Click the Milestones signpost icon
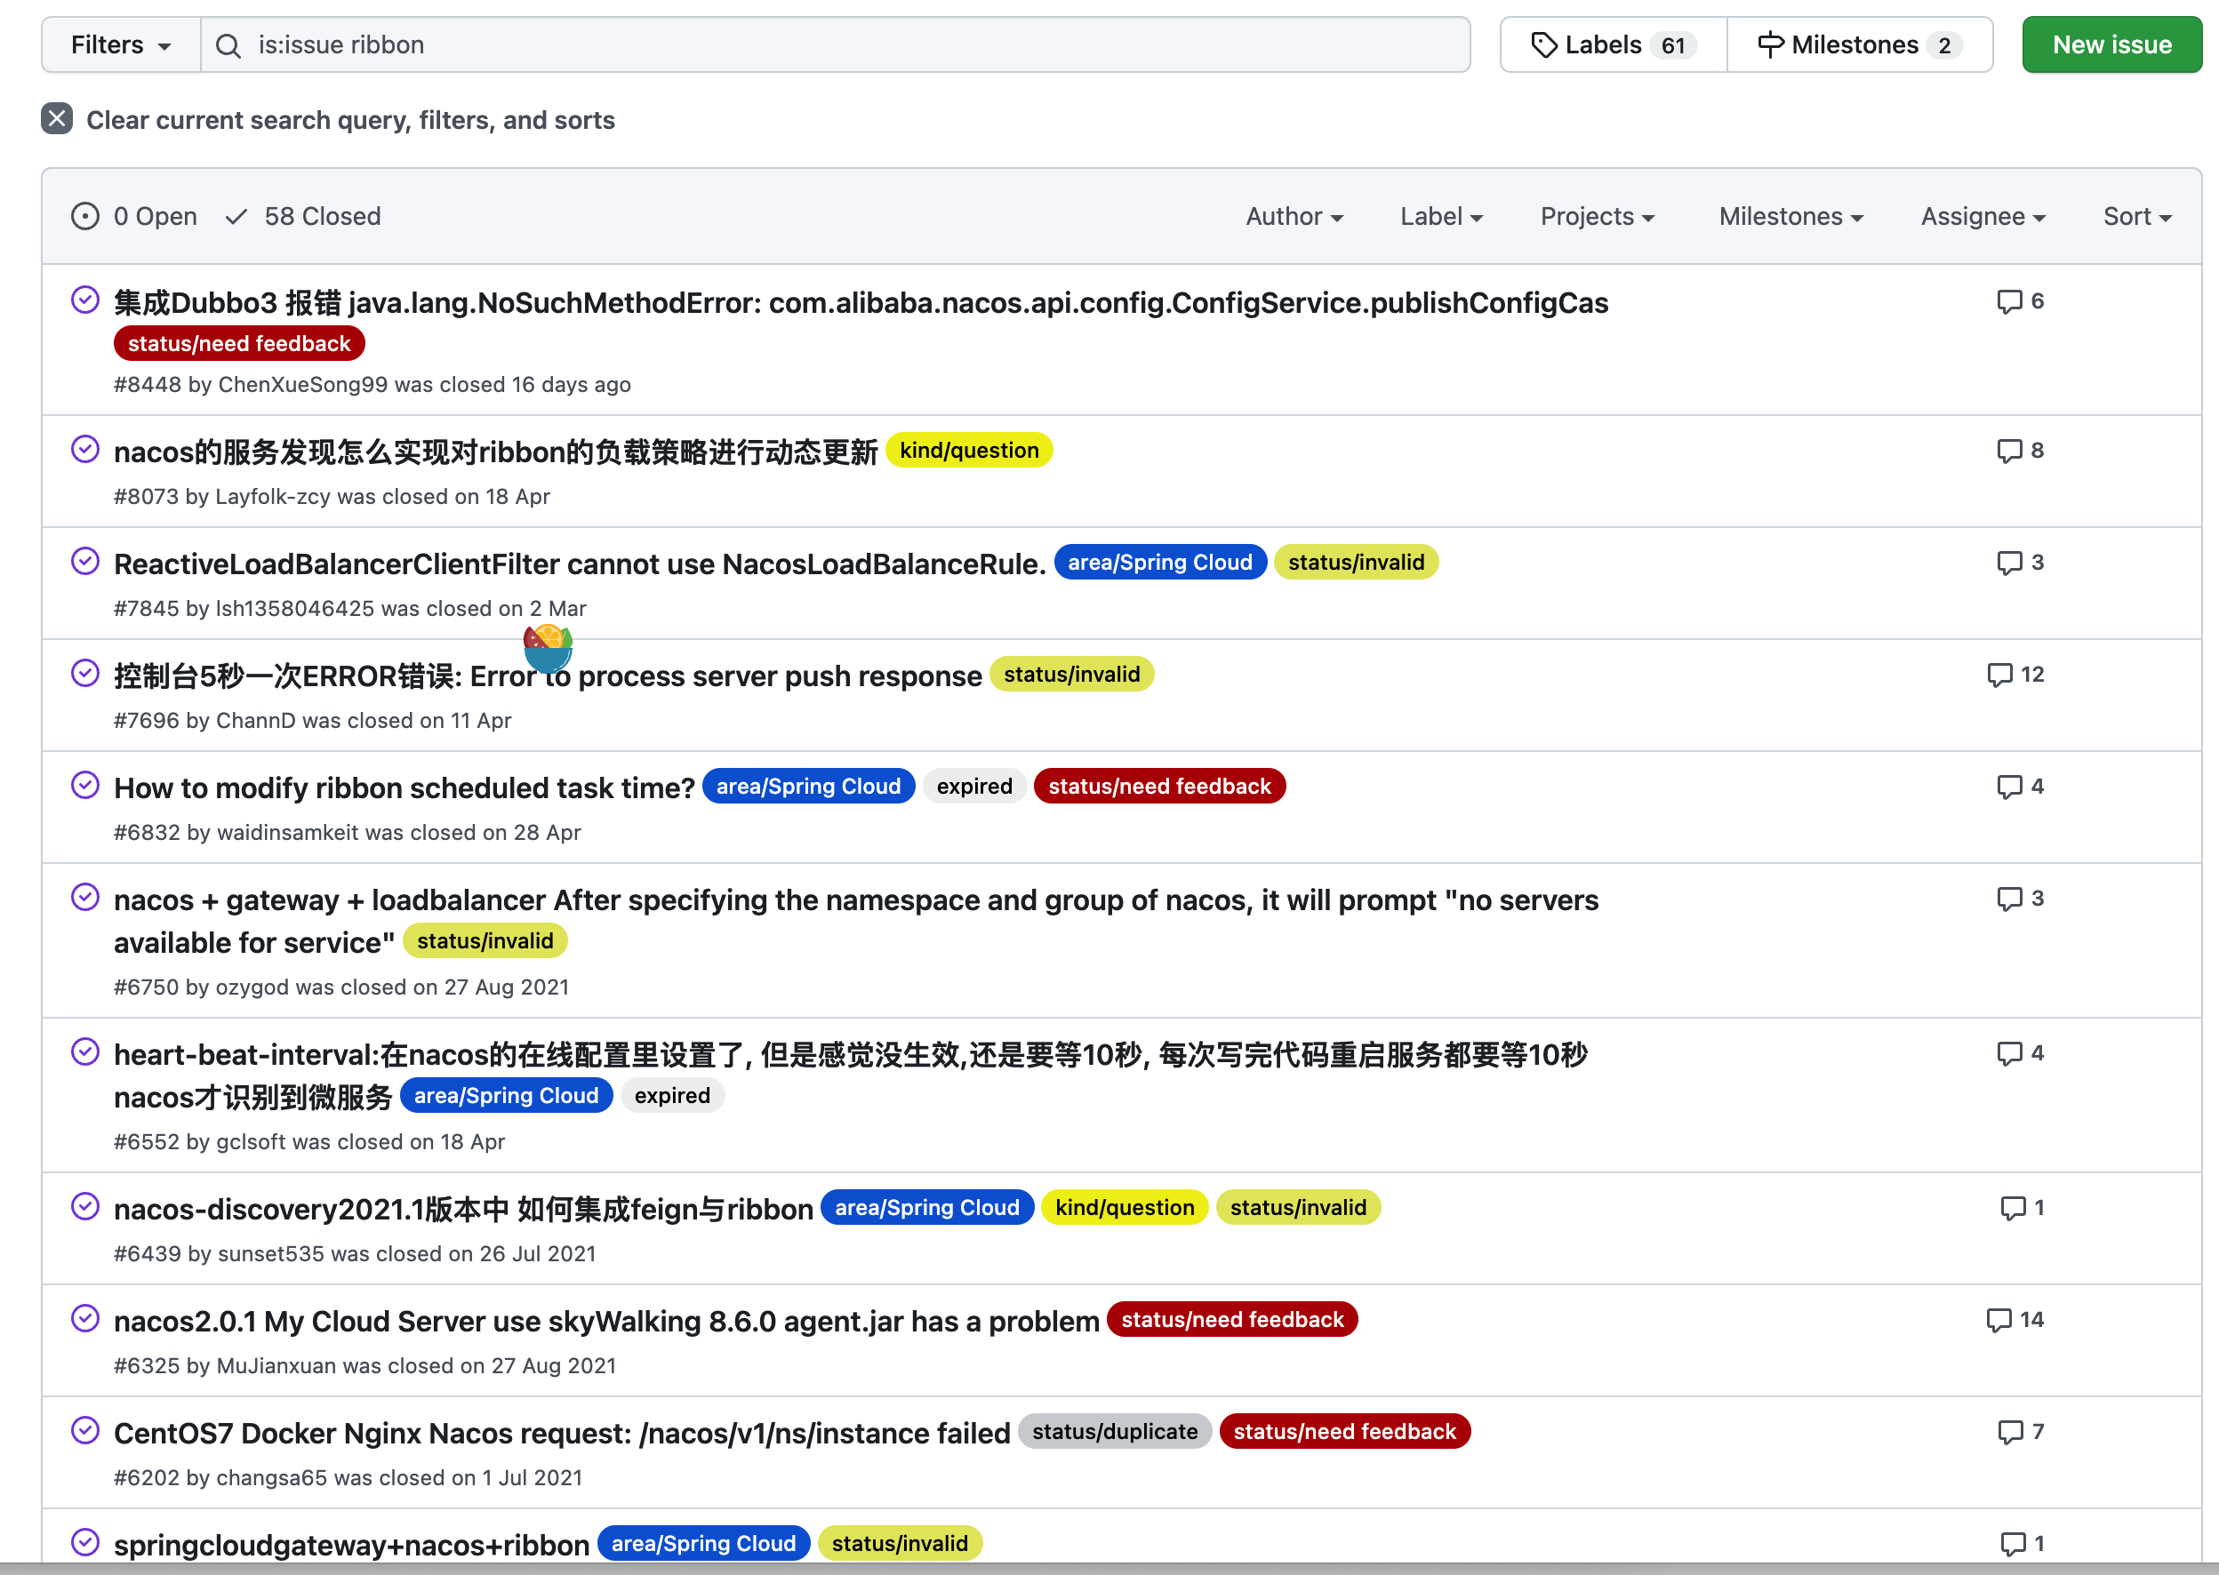Image resolution: width=2219 pixels, height=1575 pixels. [1770, 45]
